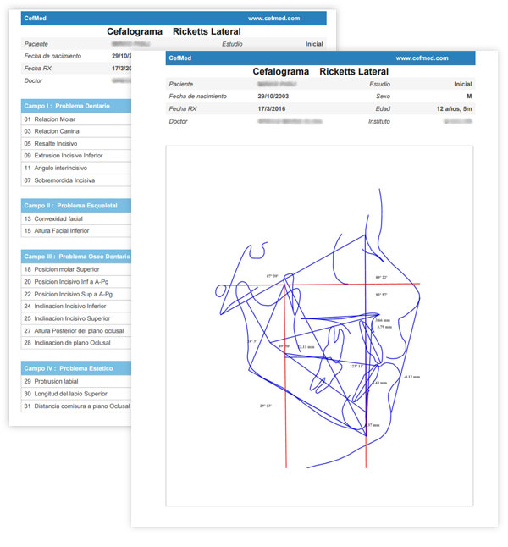Click Fecha RX label on back page

[x=38, y=69]
